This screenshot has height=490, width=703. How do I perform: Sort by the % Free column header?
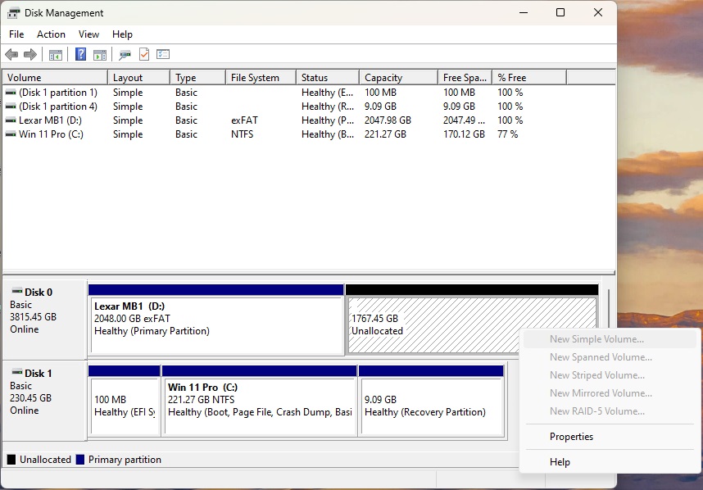click(x=529, y=78)
